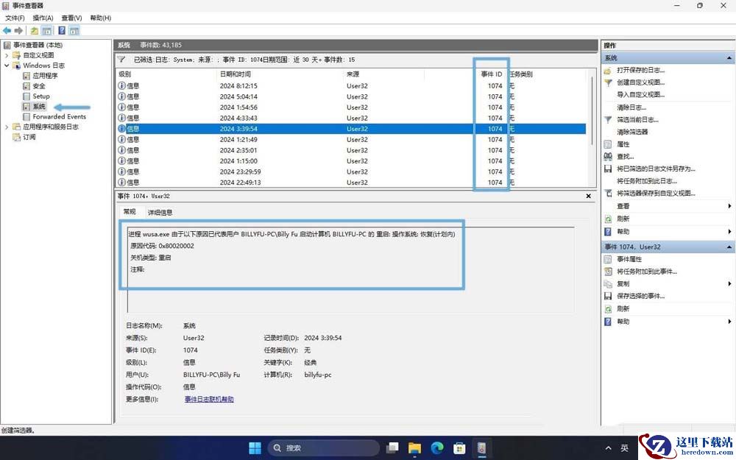Open 事件属性 action
The height and width of the screenshot is (460, 736).
coord(629,259)
